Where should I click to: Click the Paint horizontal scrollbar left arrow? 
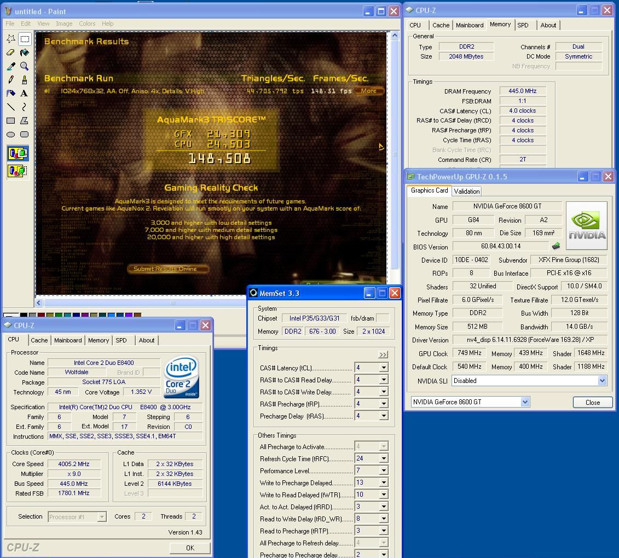(39, 303)
